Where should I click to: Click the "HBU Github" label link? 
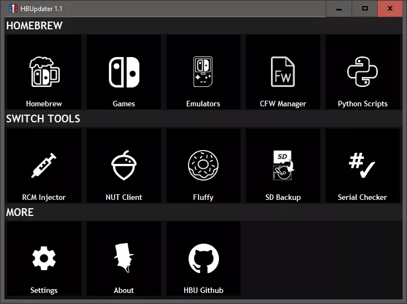coord(203,290)
